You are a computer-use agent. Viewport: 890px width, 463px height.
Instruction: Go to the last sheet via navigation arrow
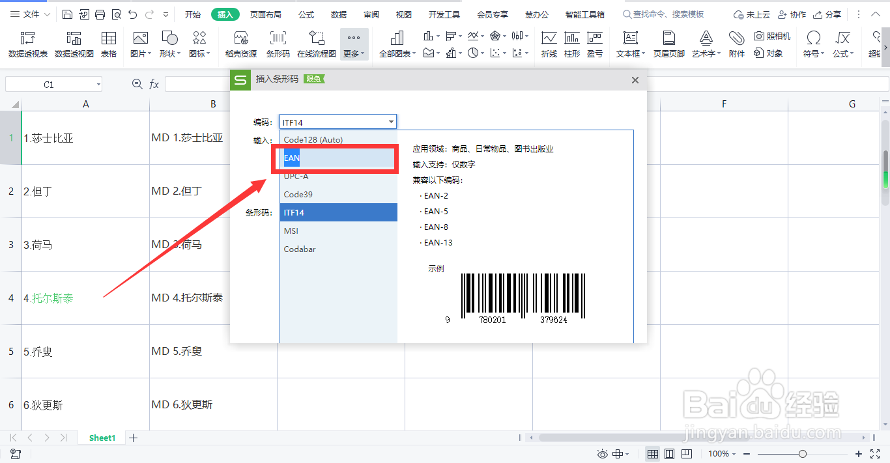(x=63, y=438)
